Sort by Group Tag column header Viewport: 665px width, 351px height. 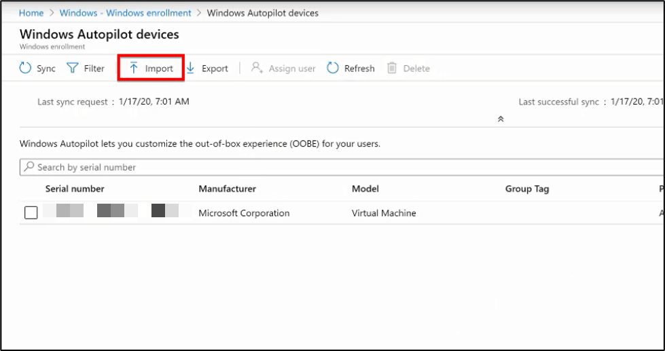click(x=526, y=189)
